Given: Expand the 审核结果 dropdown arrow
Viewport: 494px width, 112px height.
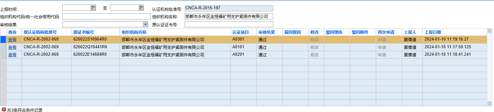Looking at the screenshot, I should point(146,24).
